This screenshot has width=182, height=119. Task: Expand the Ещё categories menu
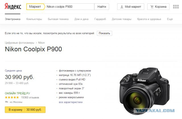[170, 19]
